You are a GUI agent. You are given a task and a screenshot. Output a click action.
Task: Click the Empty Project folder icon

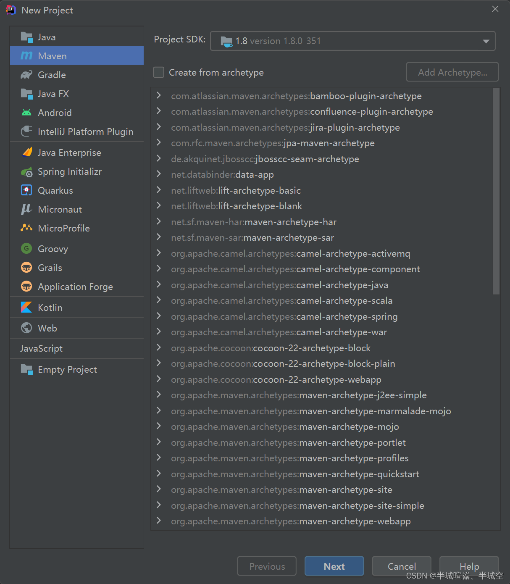tap(26, 369)
